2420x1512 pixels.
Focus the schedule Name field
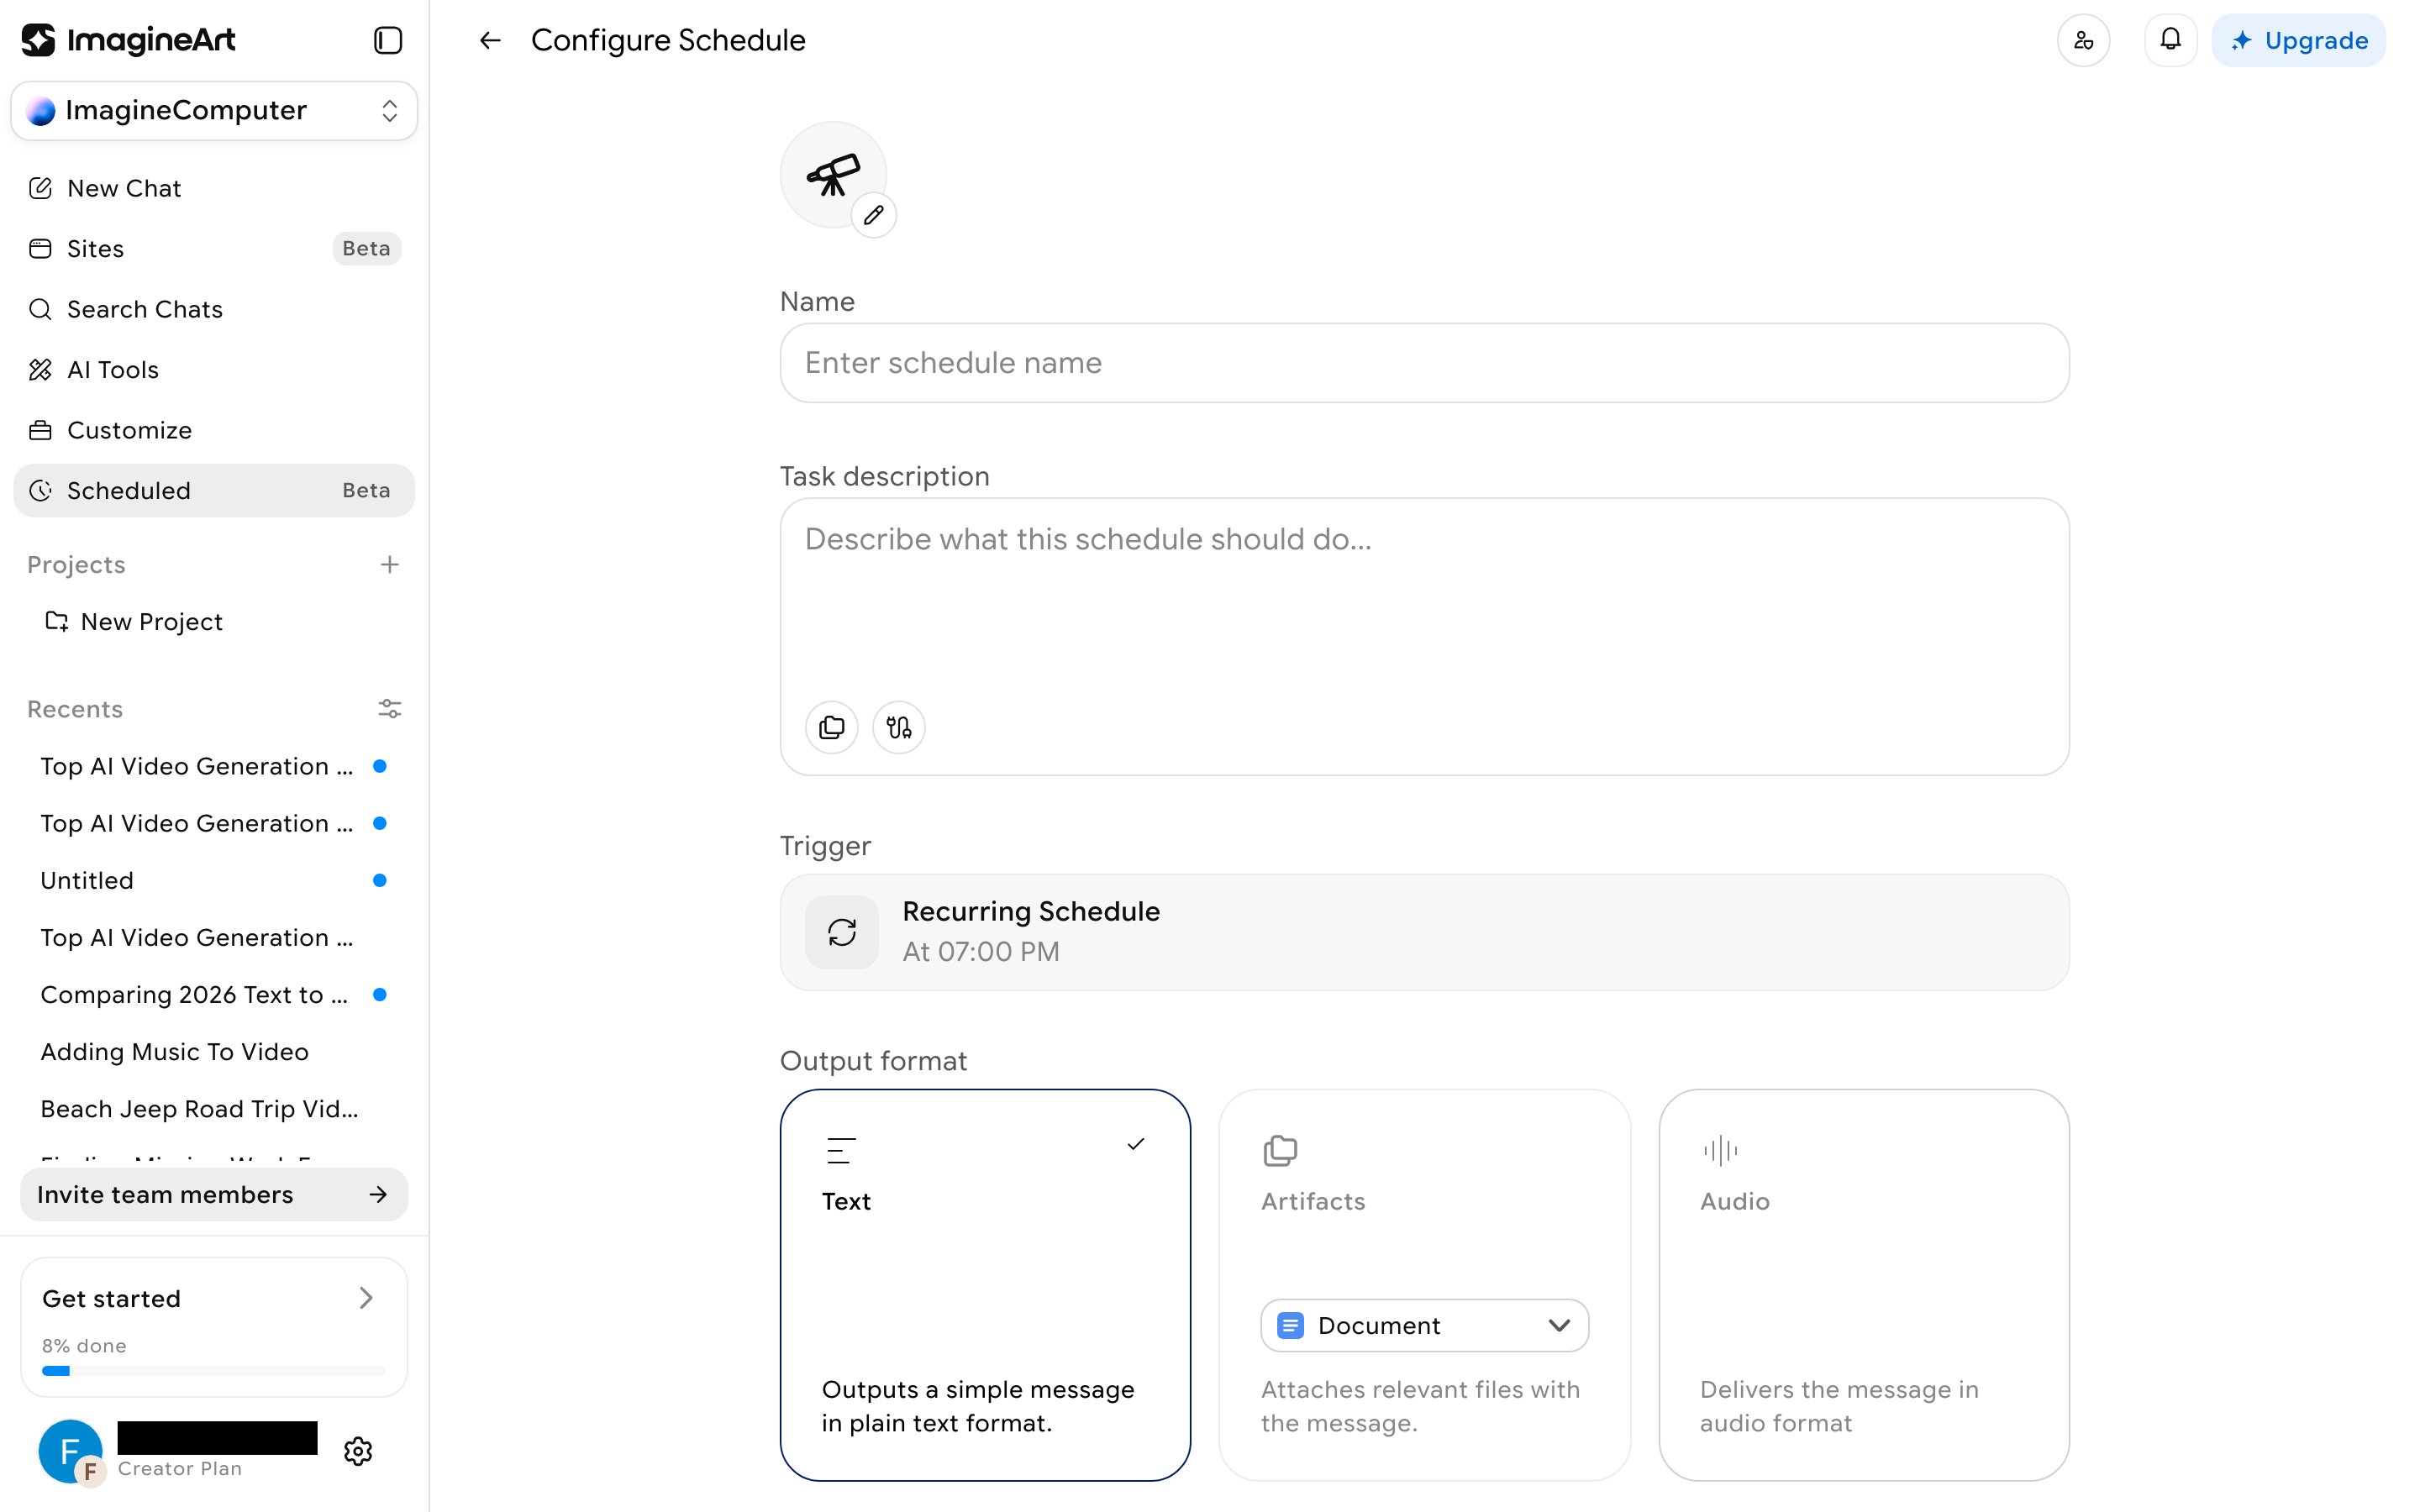[x=1424, y=363]
